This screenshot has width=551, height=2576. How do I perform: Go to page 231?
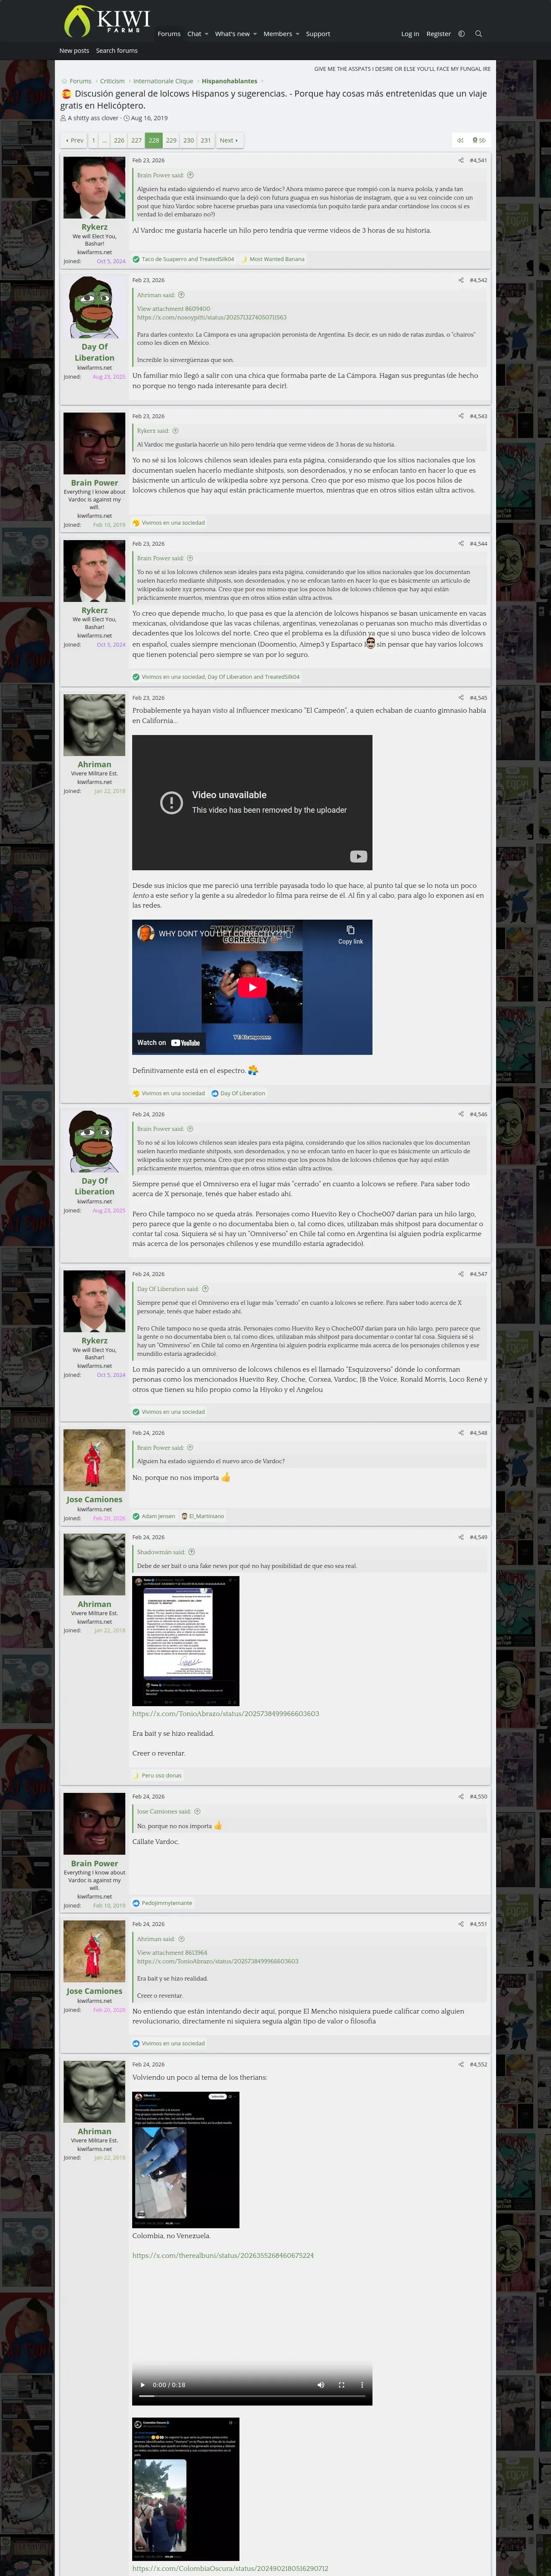click(x=205, y=141)
